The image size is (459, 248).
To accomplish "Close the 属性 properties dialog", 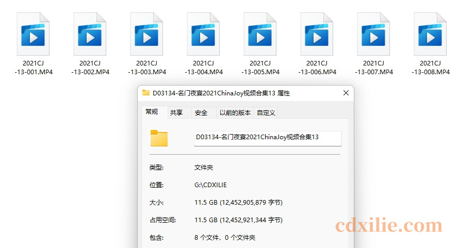I will pyautogui.click(x=346, y=93).
